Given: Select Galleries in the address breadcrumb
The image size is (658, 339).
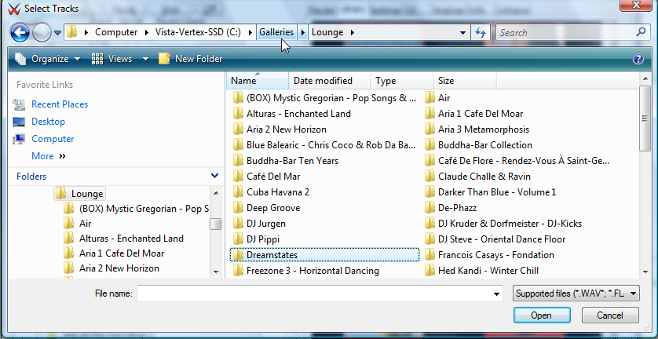Looking at the screenshot, I should pyautogui.click(x=276, y=32).
